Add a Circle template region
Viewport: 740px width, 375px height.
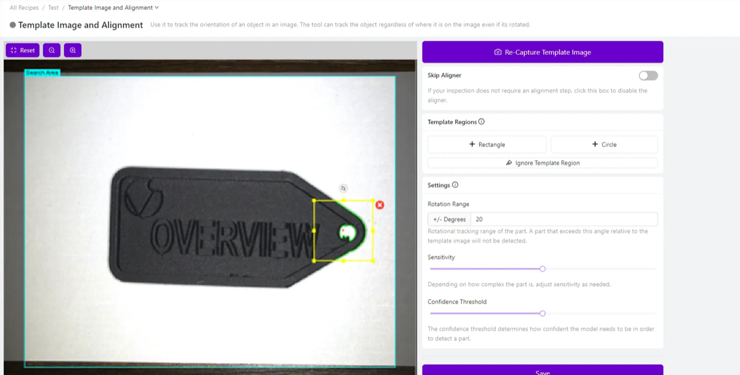point(604,144)
